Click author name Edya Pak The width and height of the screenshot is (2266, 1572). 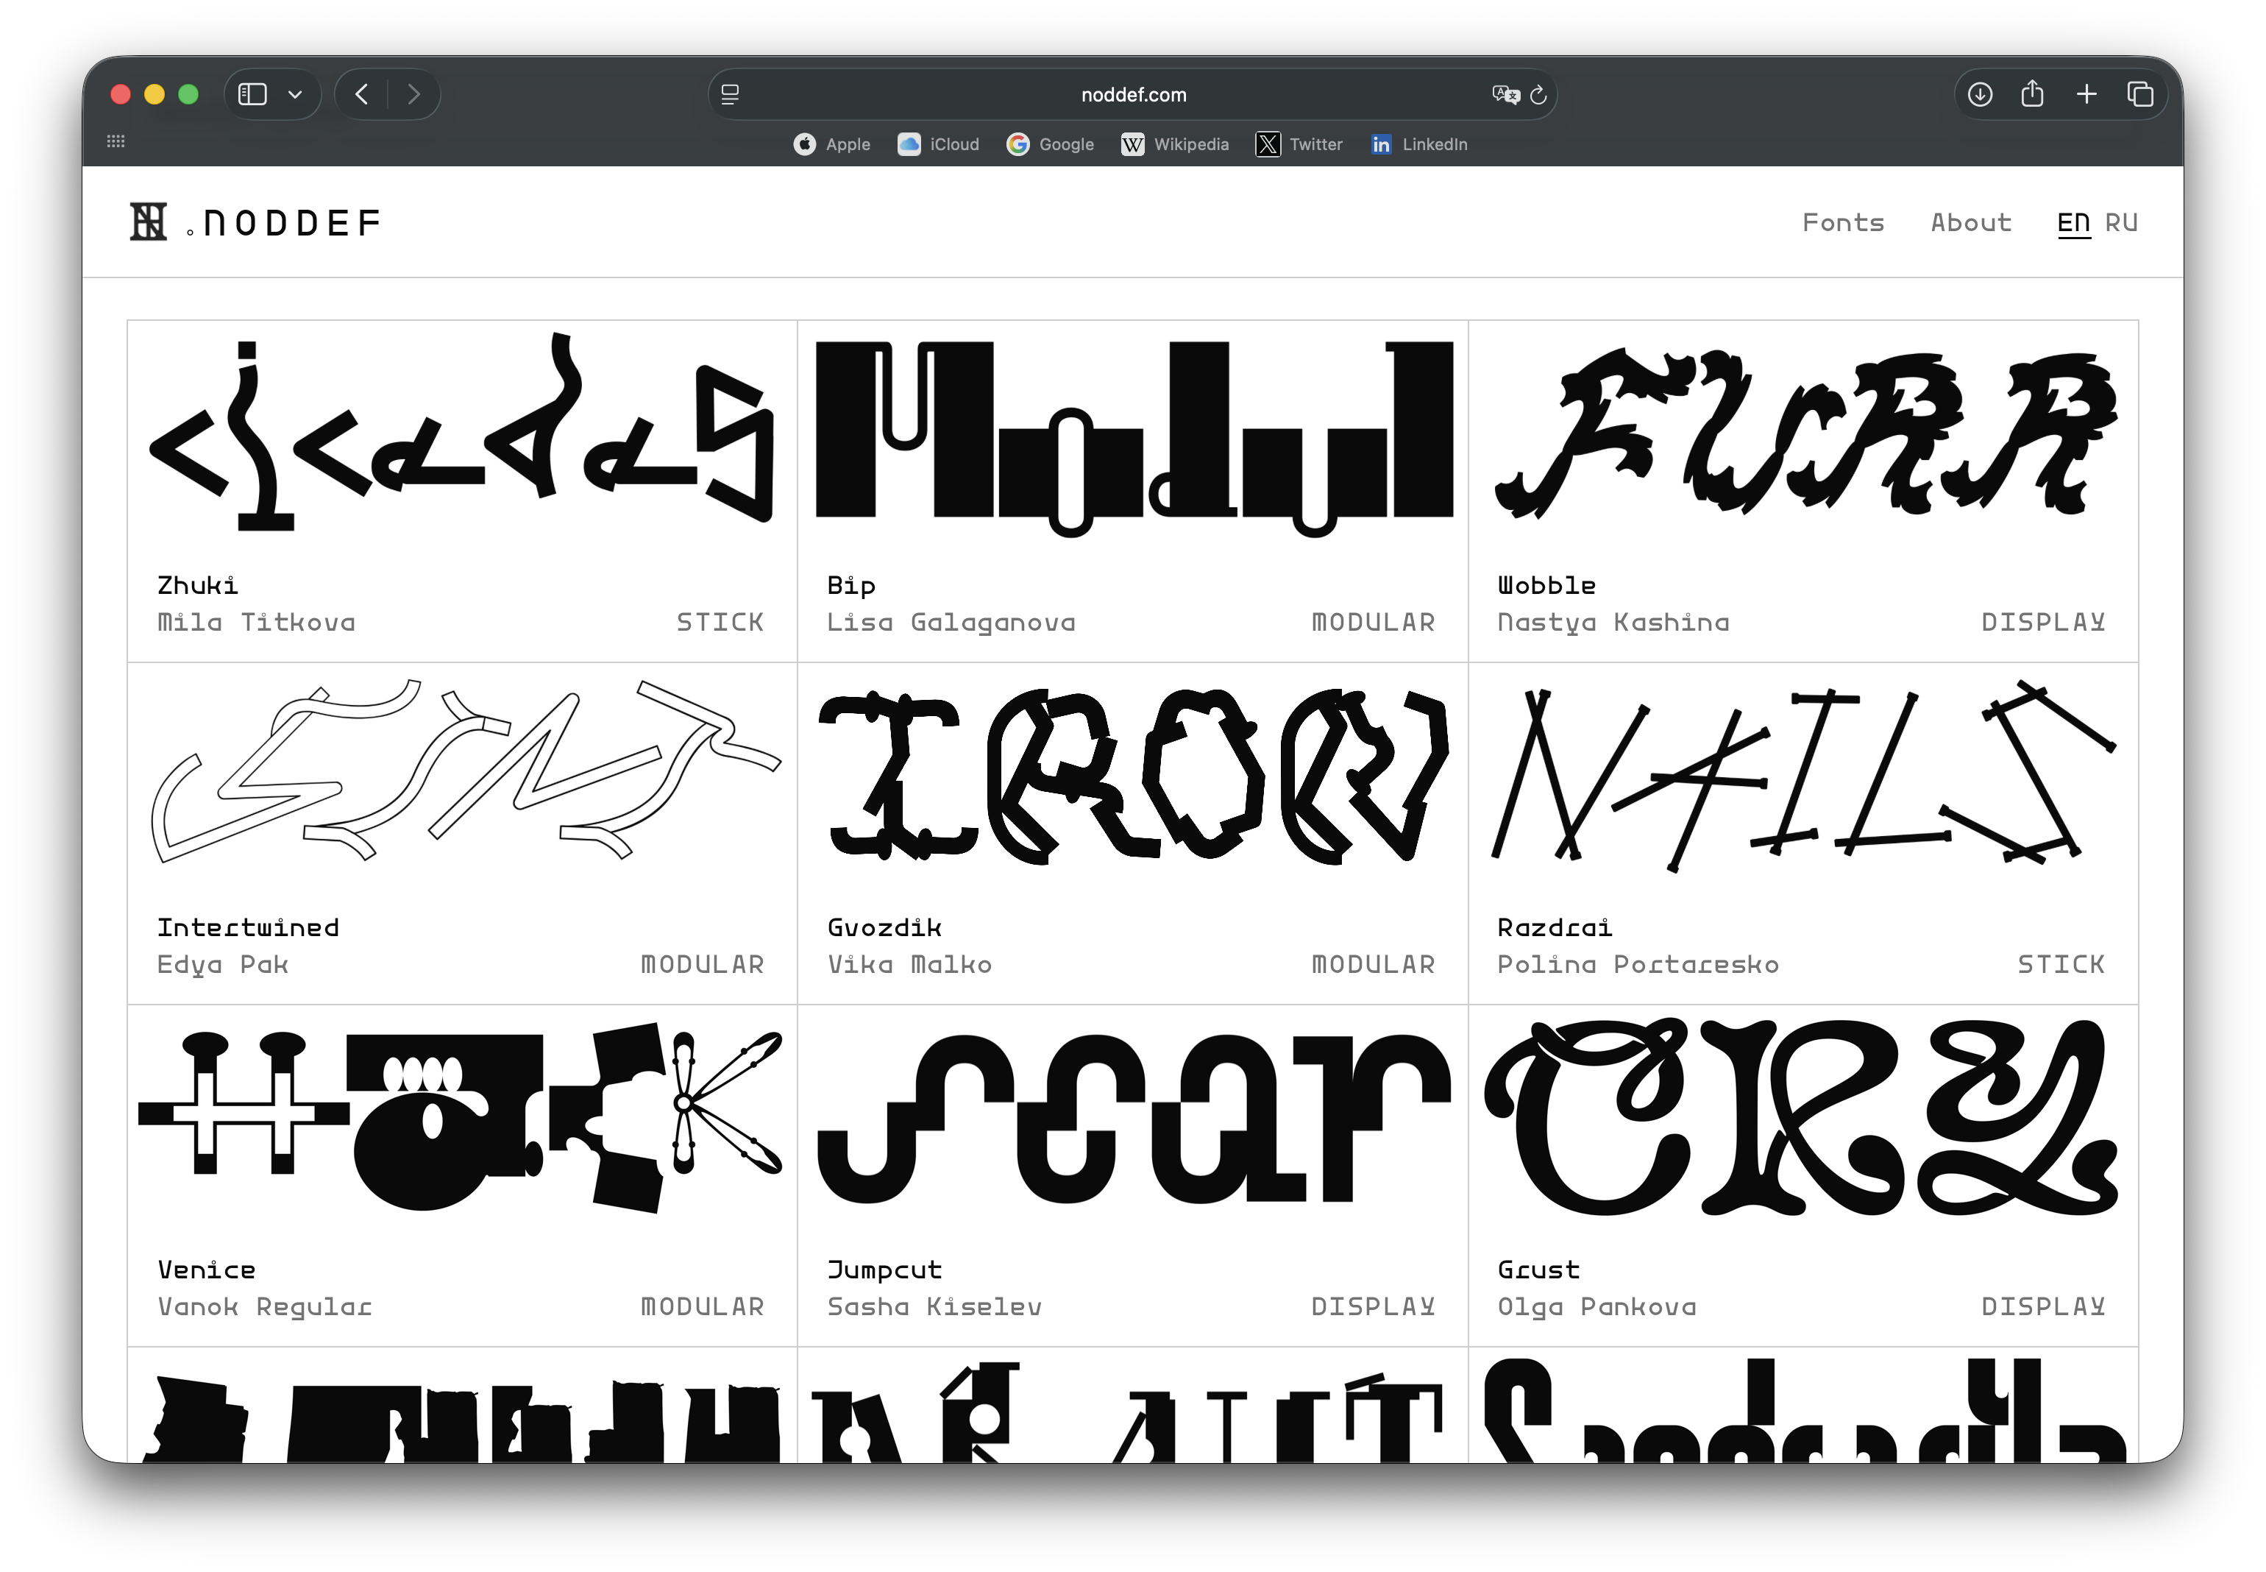(222, 966)
